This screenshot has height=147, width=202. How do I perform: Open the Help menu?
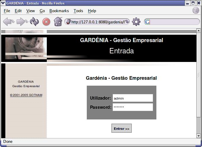tap(92, 11)
